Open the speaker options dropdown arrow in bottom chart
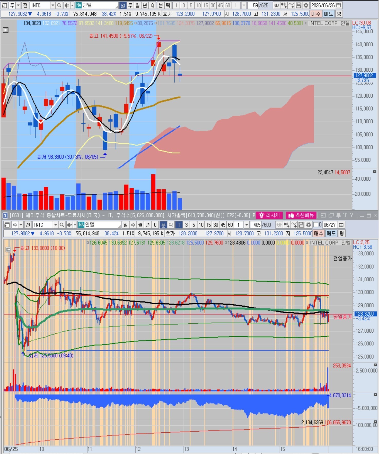Viewport: 379px width, 454px height. pos(75,225)
